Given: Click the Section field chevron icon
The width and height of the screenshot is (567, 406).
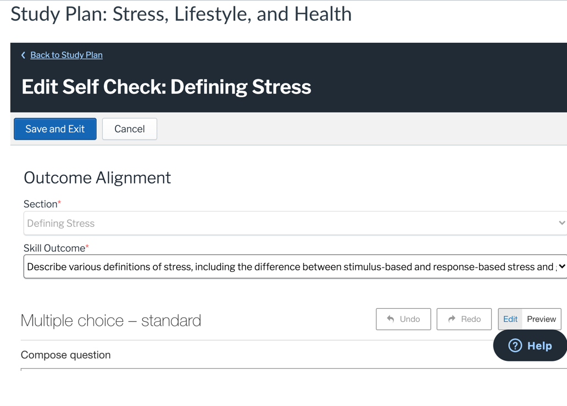Looking at the screenshot, I should 561,223.
